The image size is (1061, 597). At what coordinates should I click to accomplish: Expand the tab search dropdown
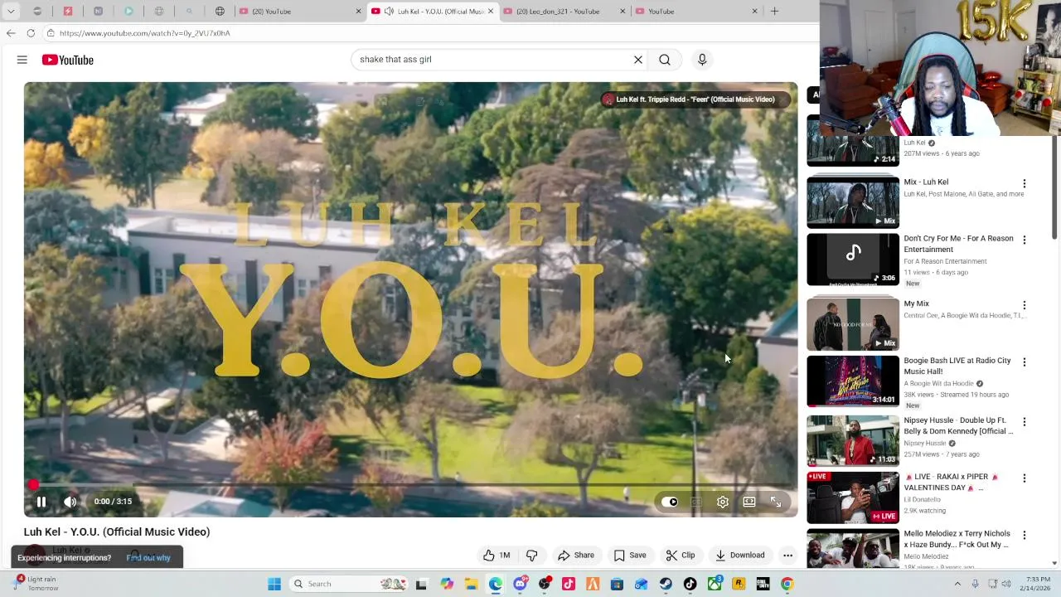[11, 12]
